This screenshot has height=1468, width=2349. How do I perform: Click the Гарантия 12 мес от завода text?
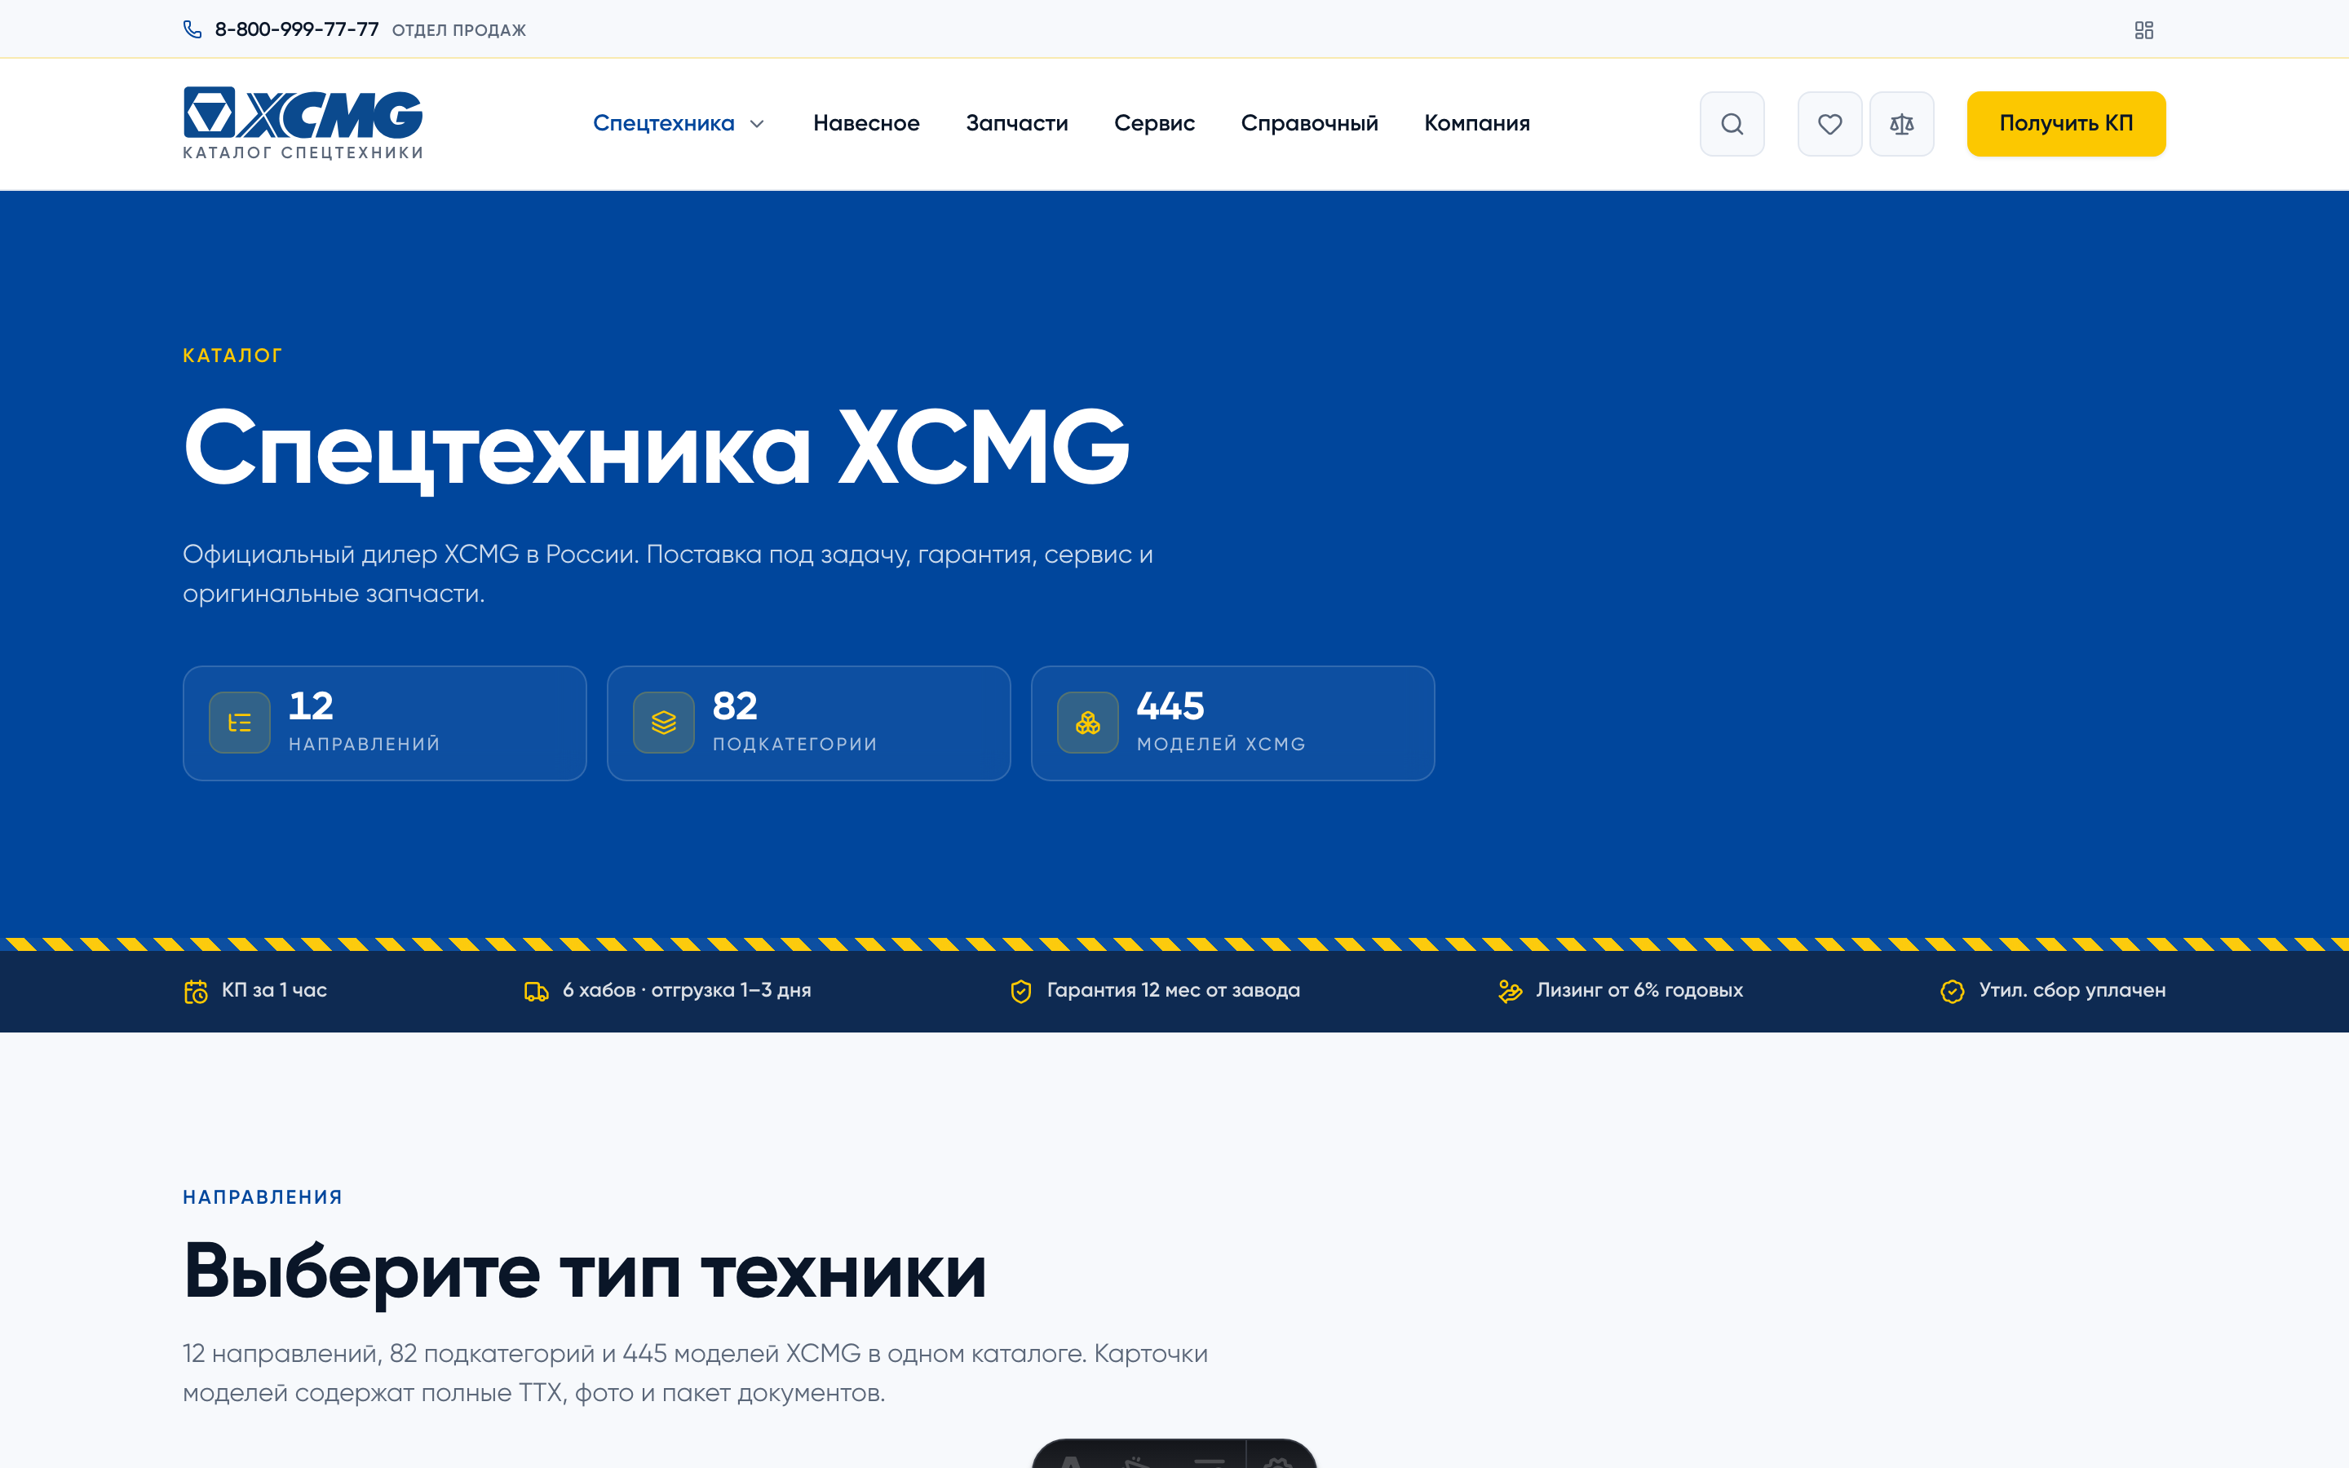(x=1174, y=990)
